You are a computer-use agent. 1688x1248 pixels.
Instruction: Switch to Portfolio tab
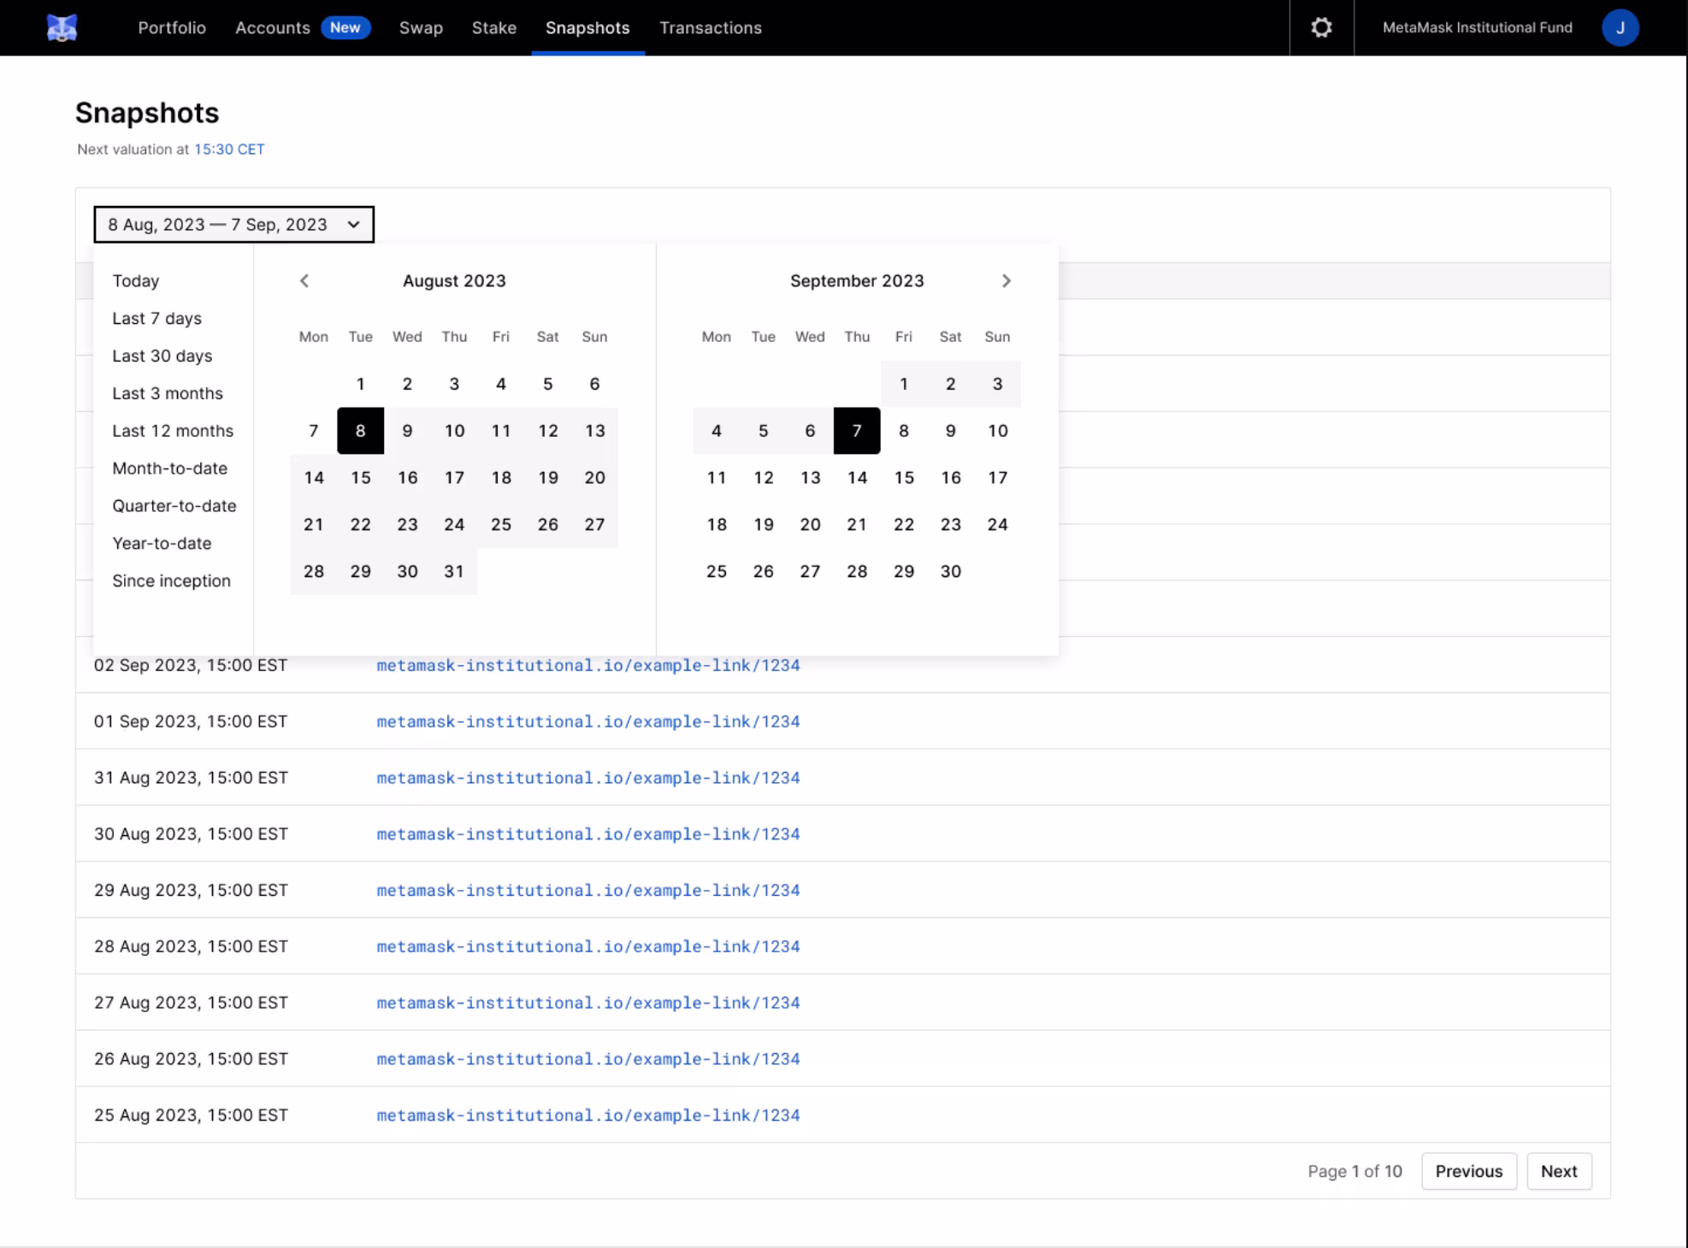click(172, 27)
